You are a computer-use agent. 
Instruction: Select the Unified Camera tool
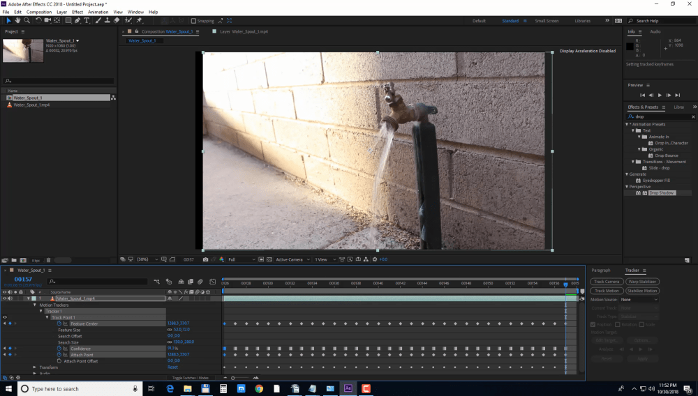pos(47,20)
